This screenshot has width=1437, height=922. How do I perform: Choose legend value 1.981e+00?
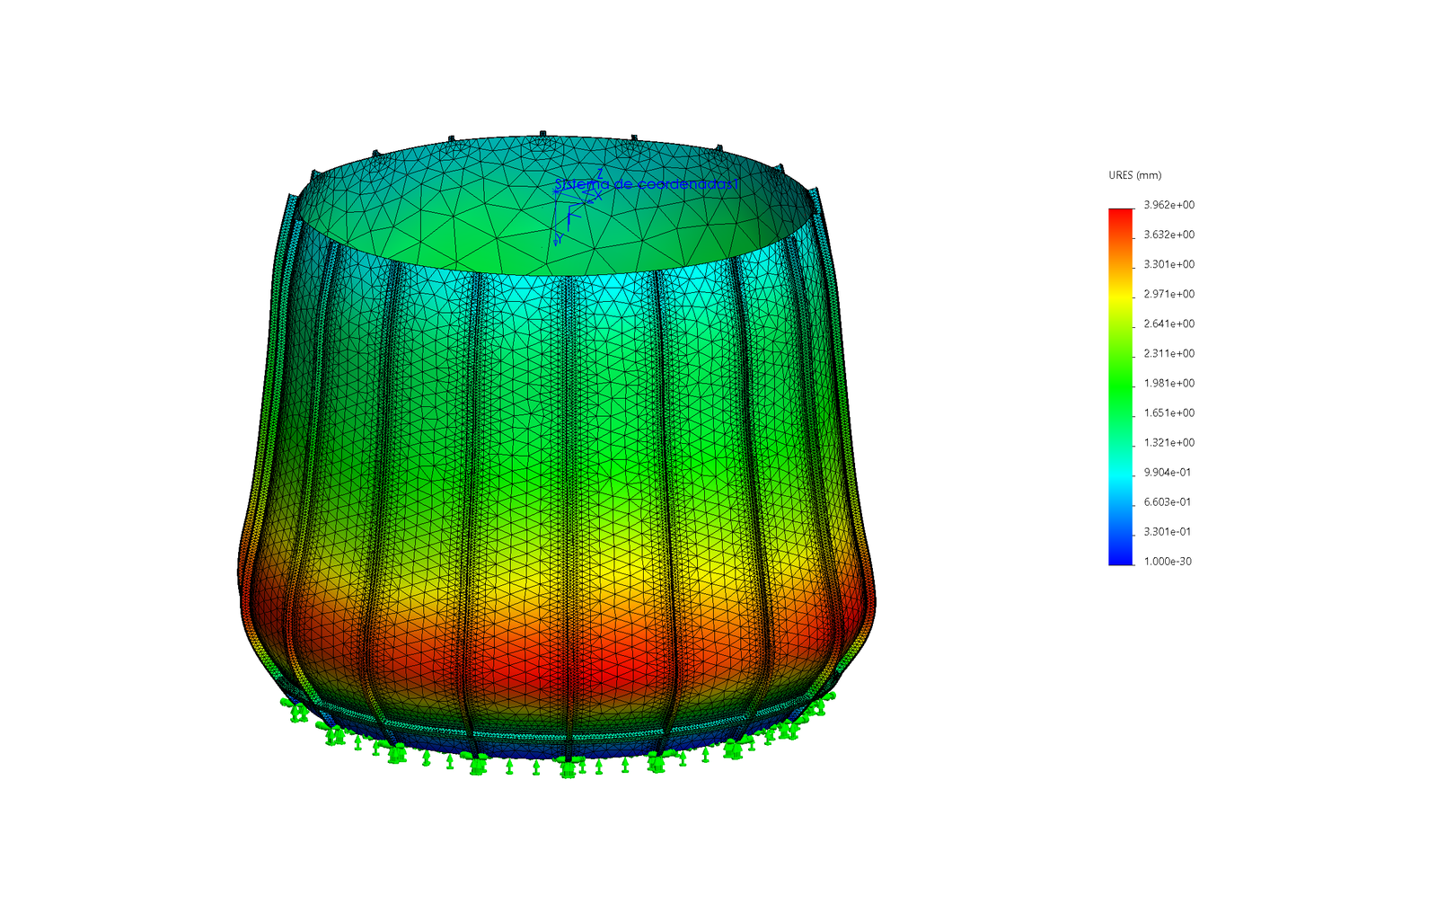(x=1168, y=383)
